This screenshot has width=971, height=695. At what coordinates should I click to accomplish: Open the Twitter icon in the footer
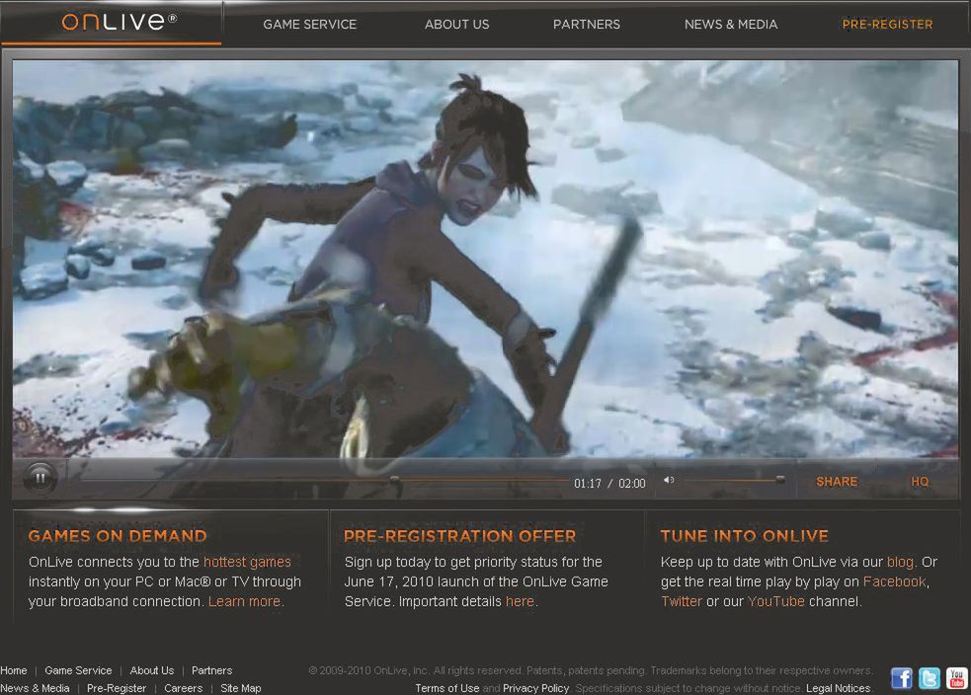click(929, 678)
